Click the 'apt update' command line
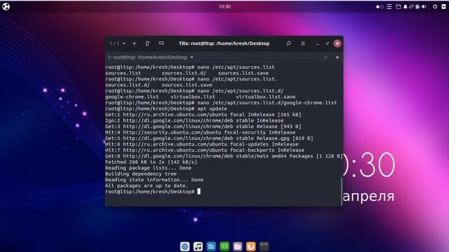Viewport: 449px width, 252px height. pos(166,108)
